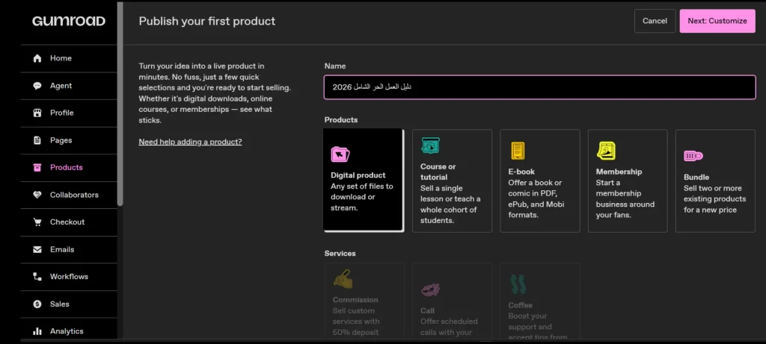
Task: Click the intro paragraph starting Turn your idea
Action: pyautogui.click(x=215, y=93)
